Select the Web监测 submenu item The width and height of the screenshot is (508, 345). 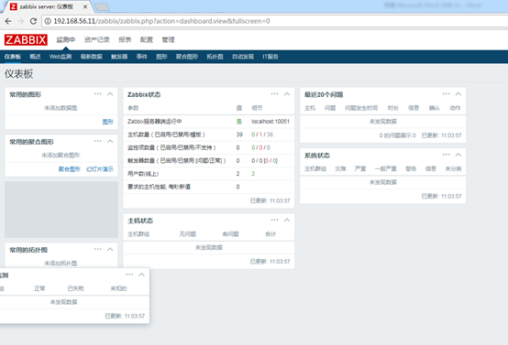coord(61,57)
